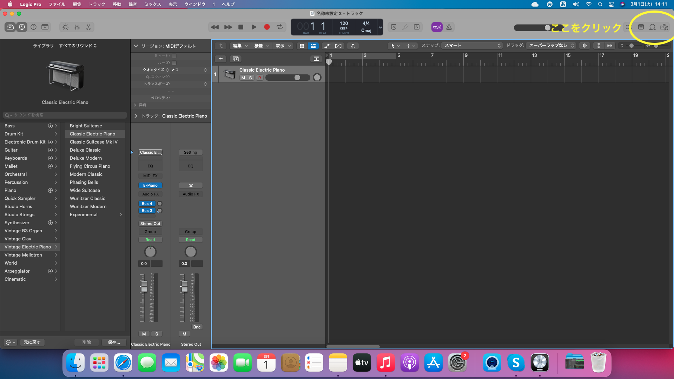
Task: Click the Rewind transport button
Action: click(x=215, y=27)
